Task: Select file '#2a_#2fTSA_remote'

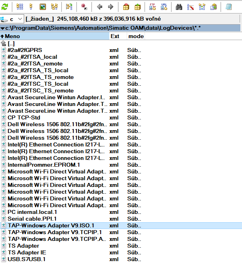Action: coord(35,63)
